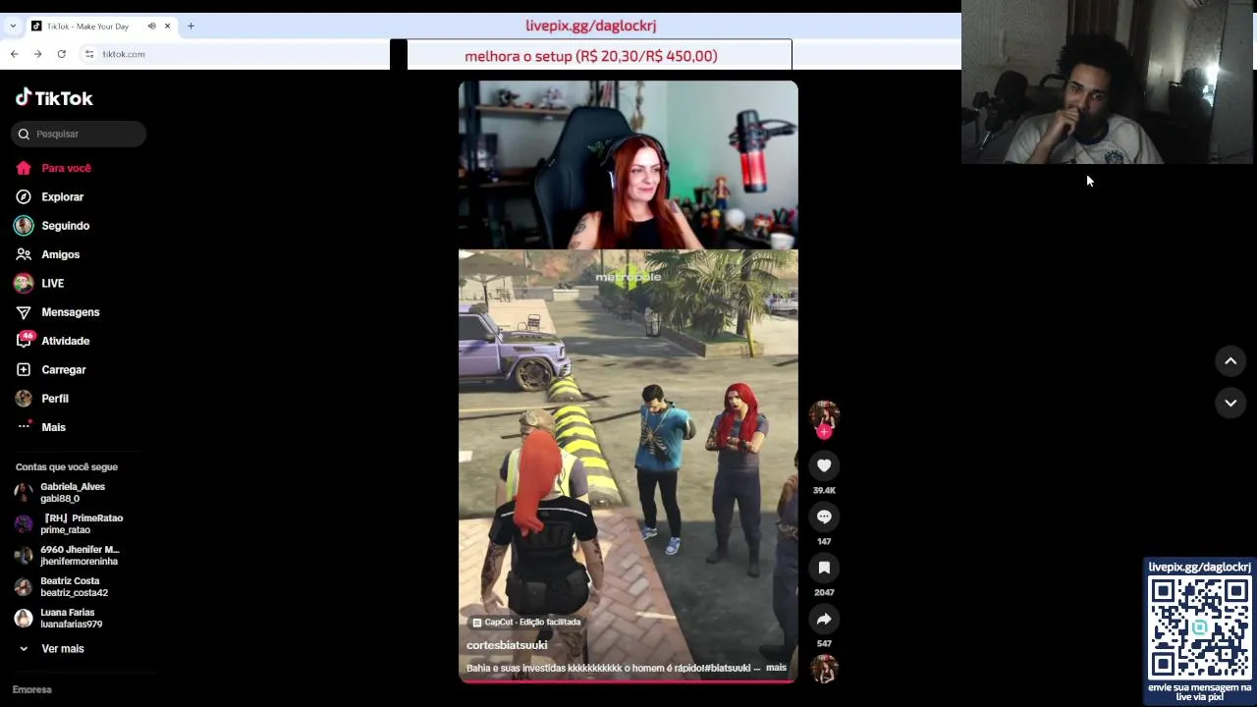The height and width of the screenshot is (707, 1257).
Task: Like the video with heart icon
Action: [x=824, y=465]
